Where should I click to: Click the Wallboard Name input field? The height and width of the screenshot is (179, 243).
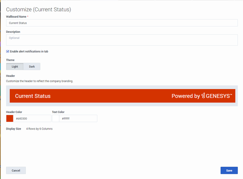click(x=122, y=23)
